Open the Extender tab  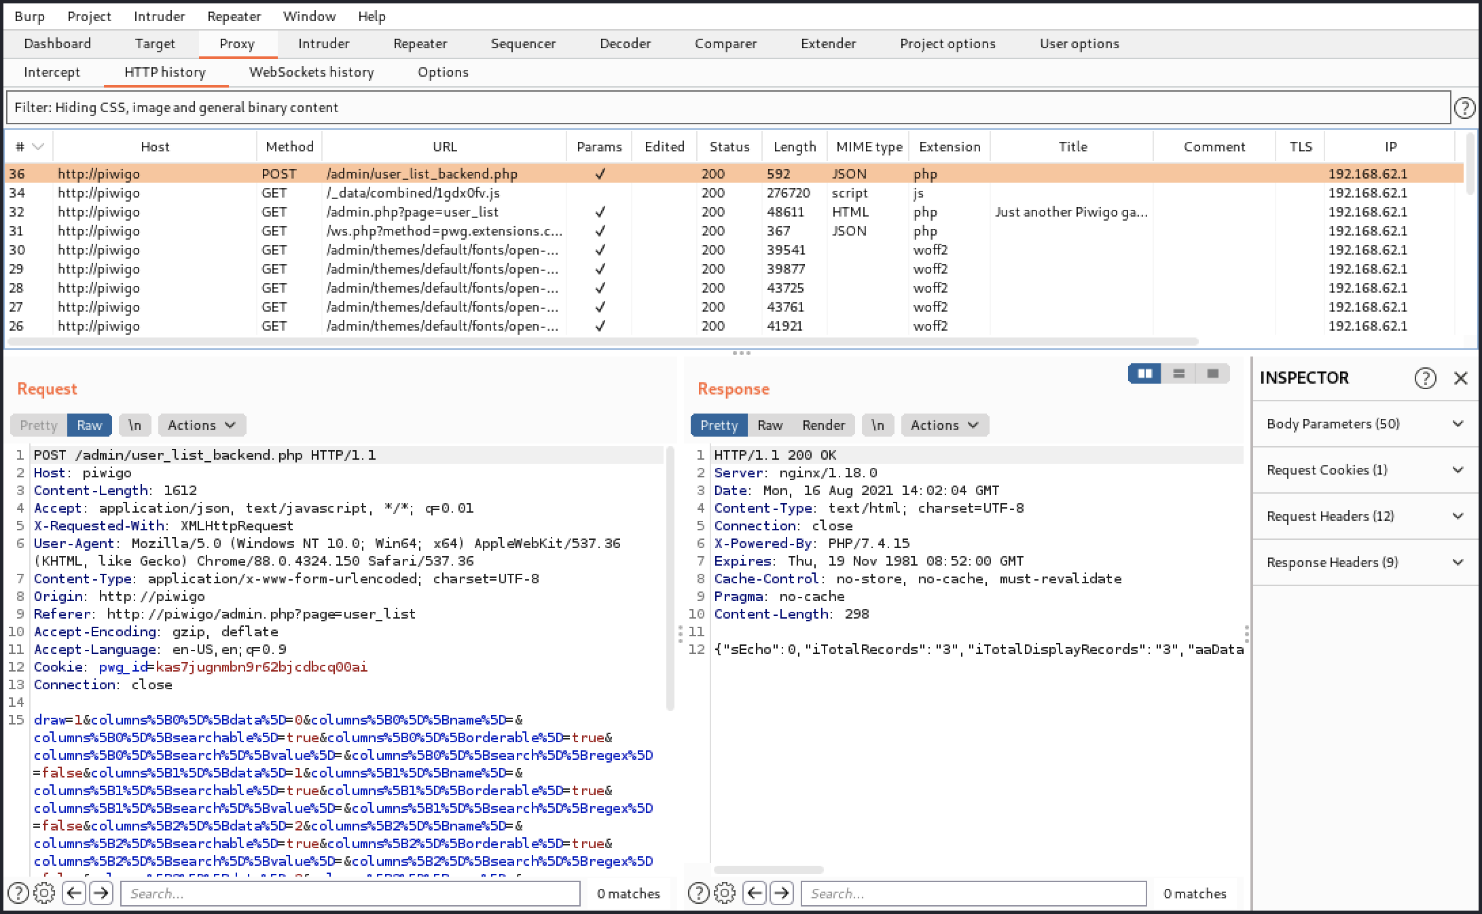click(828, 43)
